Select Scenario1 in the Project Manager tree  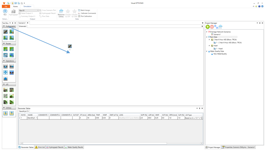(x=217, y=34)
